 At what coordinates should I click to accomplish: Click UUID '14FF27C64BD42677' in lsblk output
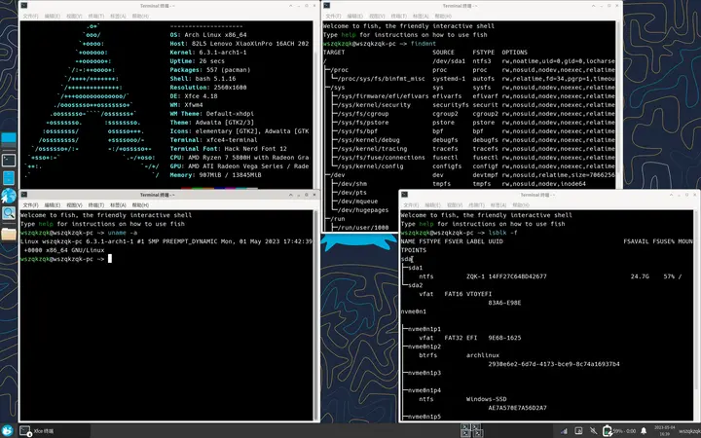(x=518, y=276)
